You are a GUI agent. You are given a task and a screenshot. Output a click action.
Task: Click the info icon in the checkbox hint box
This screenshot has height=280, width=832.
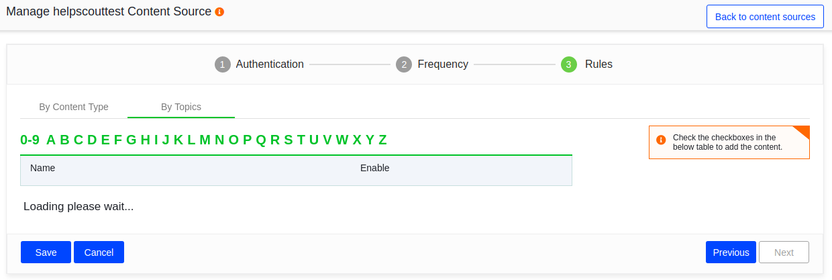tap(661, 140)
